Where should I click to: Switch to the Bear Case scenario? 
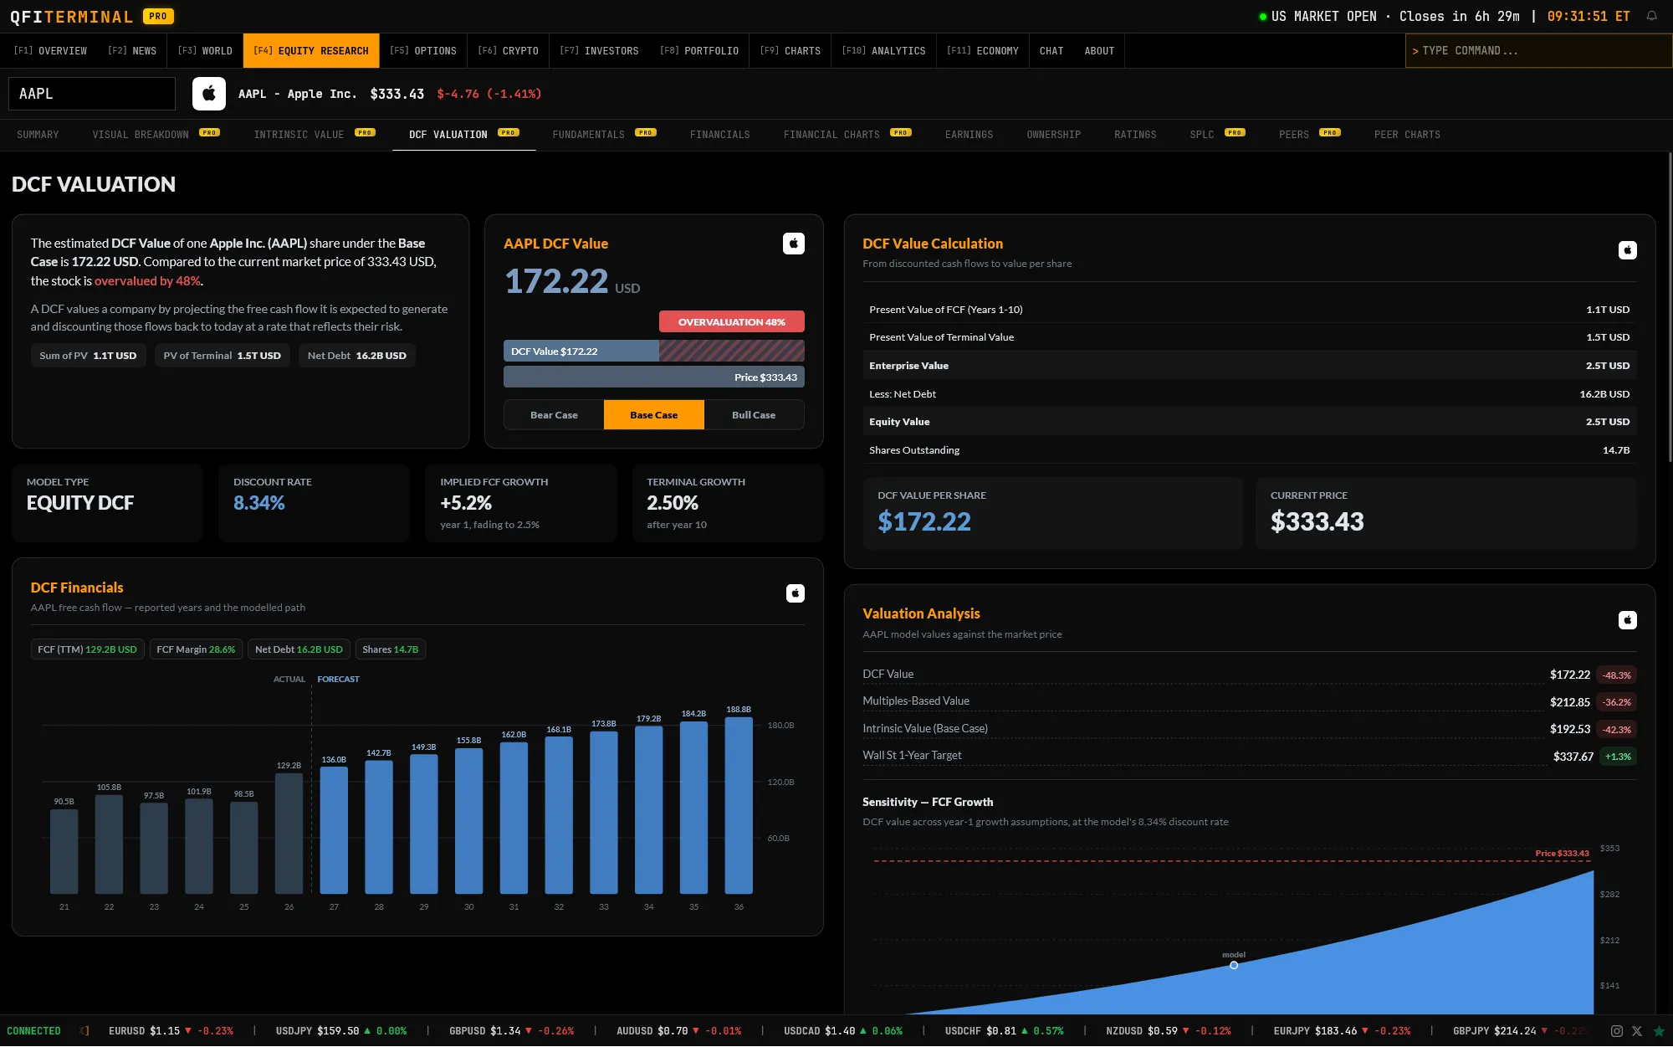click(x=554, y=415)
